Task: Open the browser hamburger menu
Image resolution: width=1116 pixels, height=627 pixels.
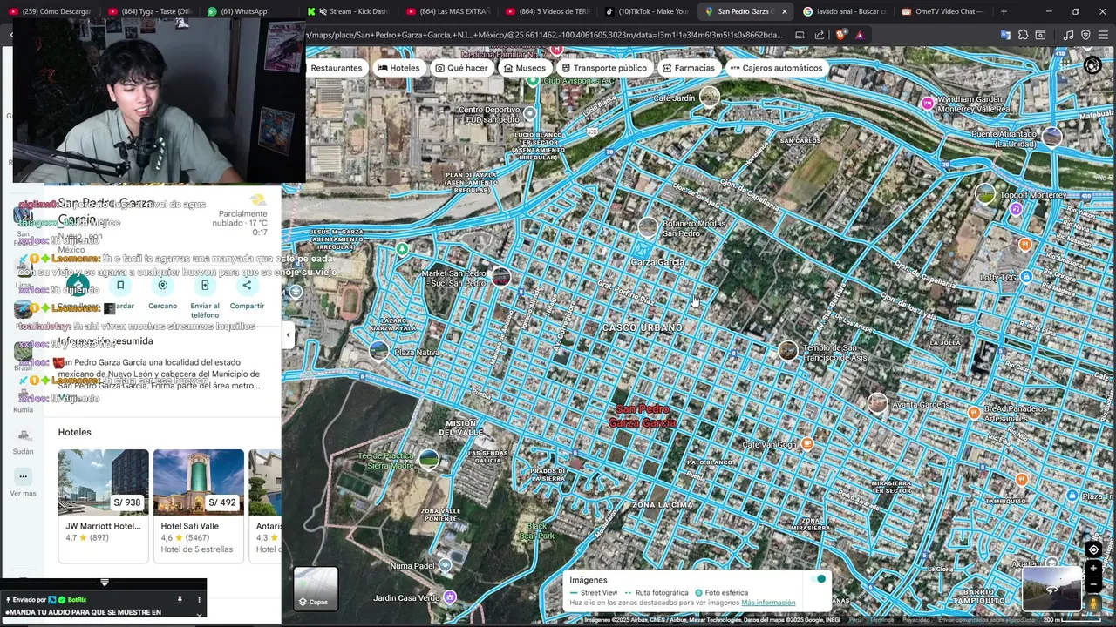Action: coord(1103,35)
